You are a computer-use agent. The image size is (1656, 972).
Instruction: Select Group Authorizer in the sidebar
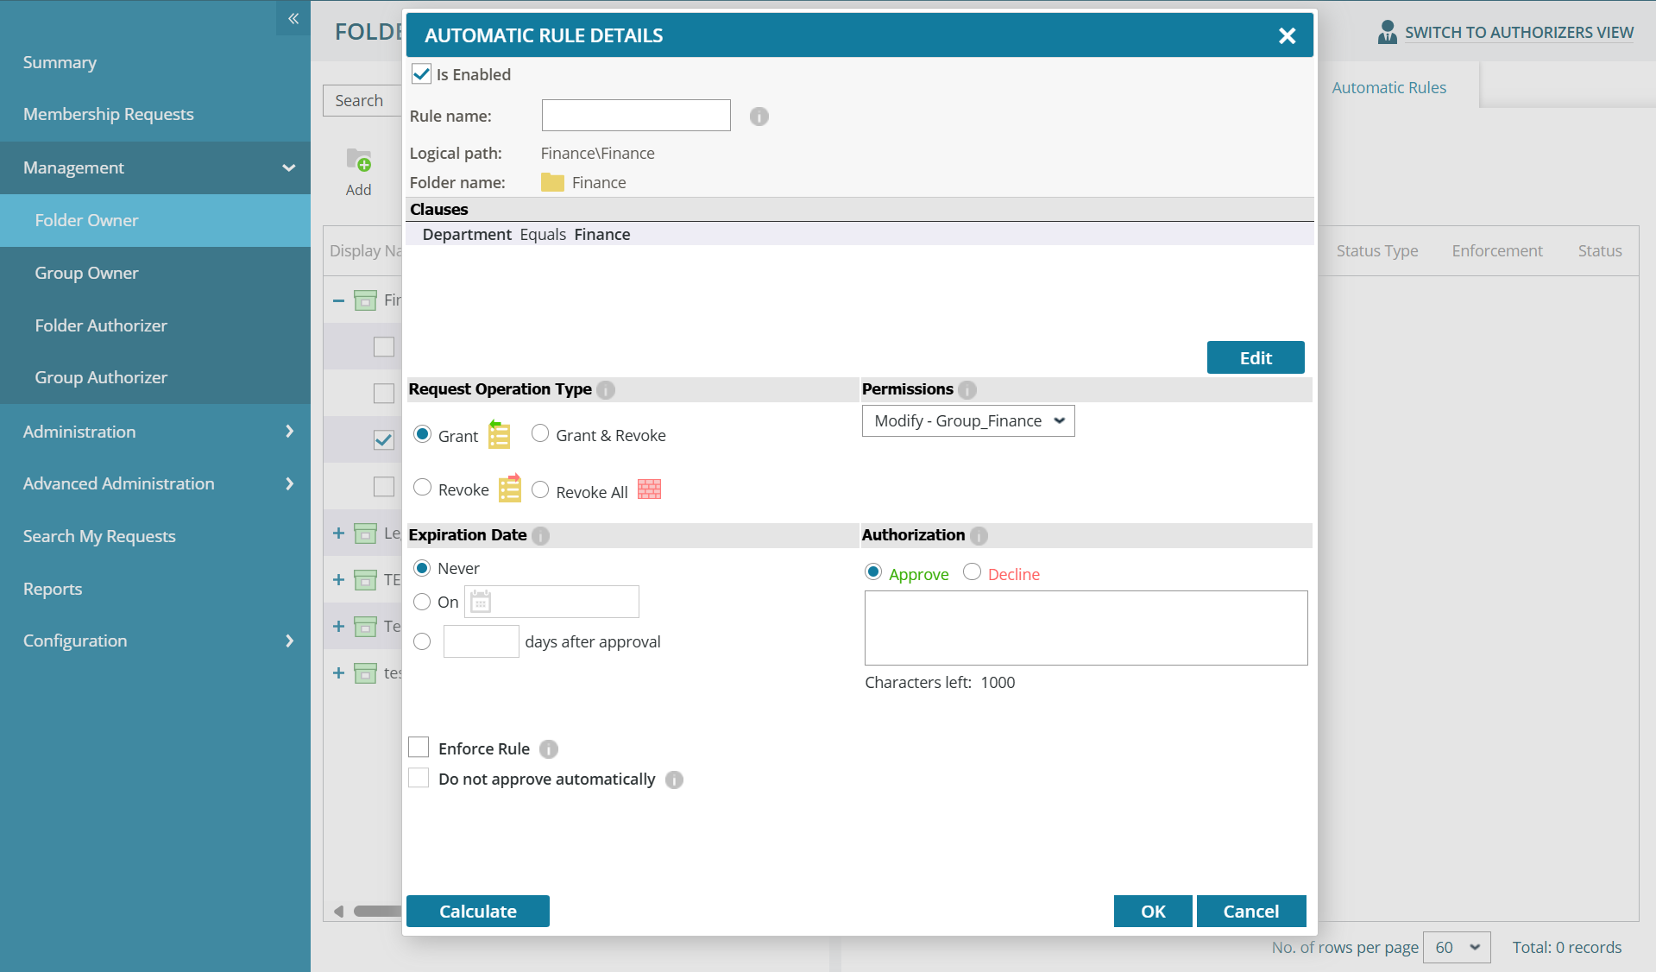(x=101, y=377)
